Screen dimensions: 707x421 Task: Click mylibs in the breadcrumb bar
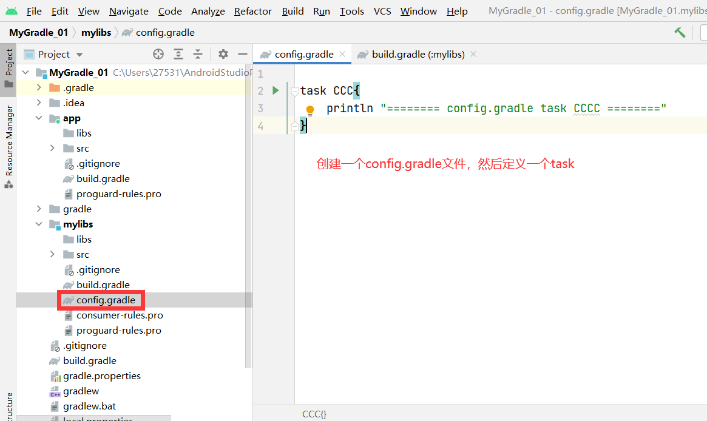point(96,32)
